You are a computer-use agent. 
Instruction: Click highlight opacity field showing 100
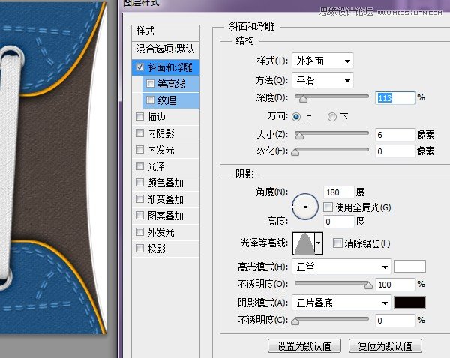(395, 285)
